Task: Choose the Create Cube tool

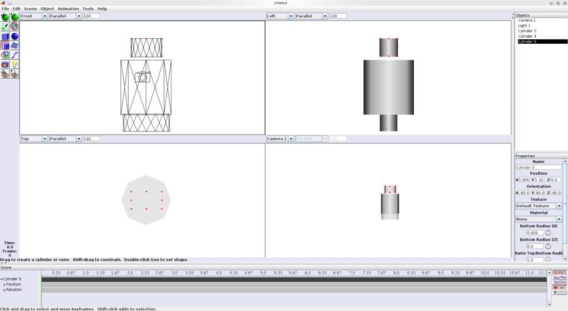Action: [5, 37]
